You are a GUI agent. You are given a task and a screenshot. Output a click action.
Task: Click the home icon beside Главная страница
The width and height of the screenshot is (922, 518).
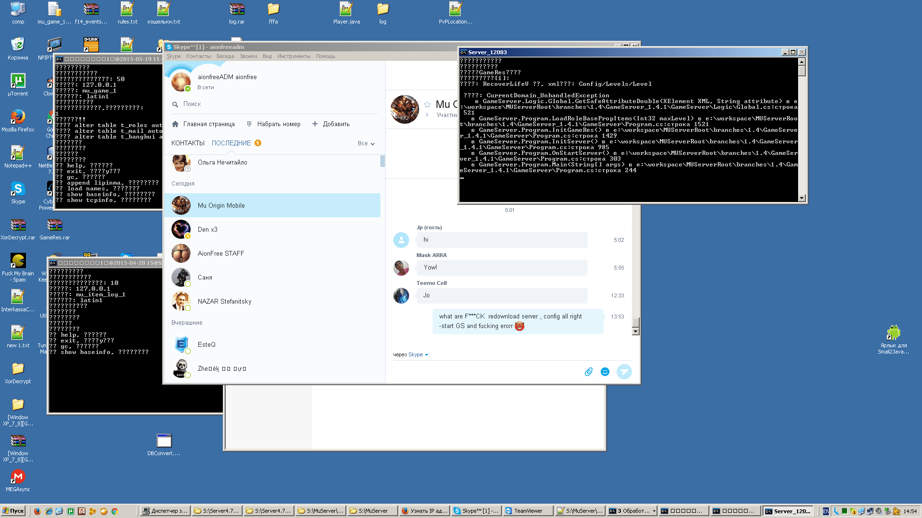coord(175,124)
